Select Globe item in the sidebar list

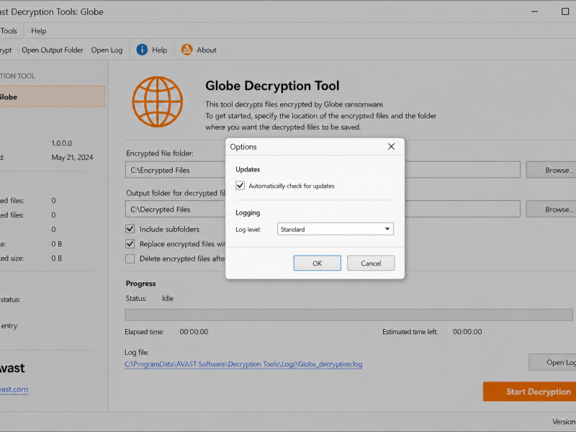click(52, 96)
